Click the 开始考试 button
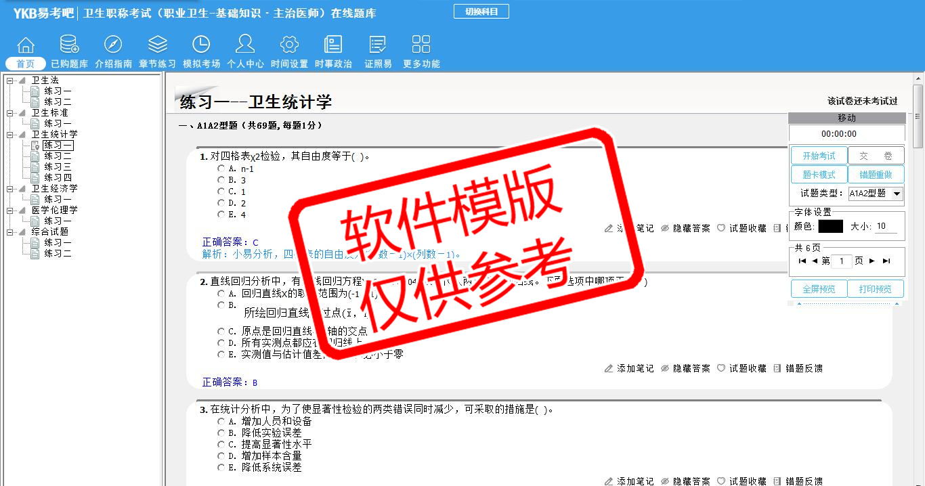Viewport: 925px width, 486px height. pos(819,156)
